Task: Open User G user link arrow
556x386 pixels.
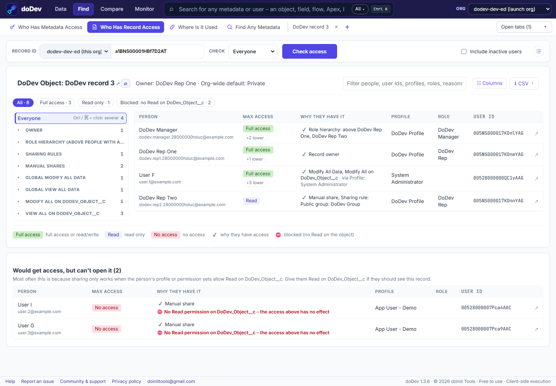Action: coord(536,329)
